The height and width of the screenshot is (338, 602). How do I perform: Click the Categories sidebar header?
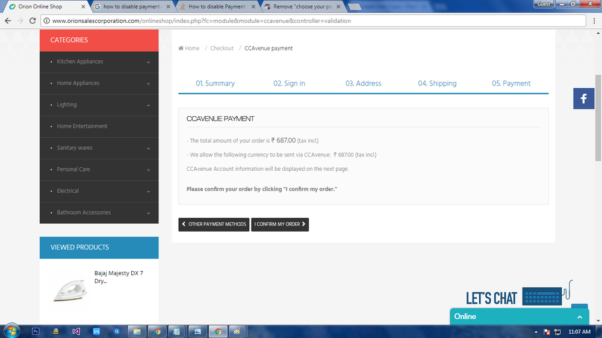click(99, 40)
